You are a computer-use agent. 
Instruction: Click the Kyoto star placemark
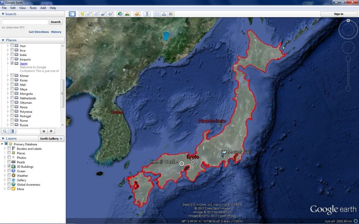[x=193, y=162]
